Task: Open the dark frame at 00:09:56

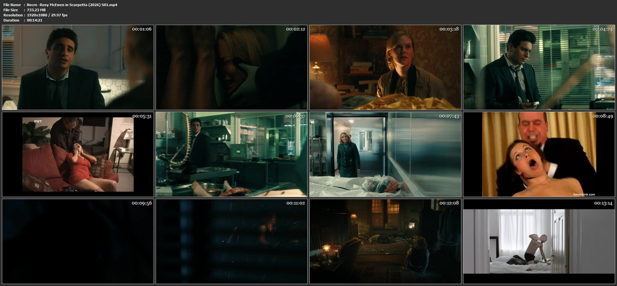Action: pos(78,241)
